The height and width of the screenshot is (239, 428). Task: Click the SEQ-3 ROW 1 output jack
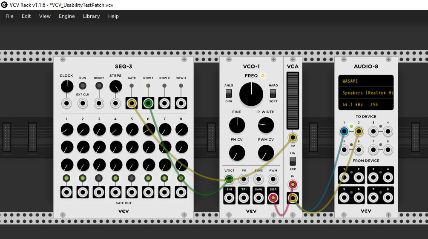point(148,103)
